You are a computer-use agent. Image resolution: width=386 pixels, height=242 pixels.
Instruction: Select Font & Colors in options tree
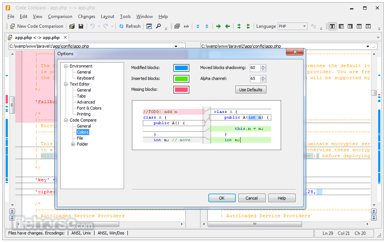89,108
